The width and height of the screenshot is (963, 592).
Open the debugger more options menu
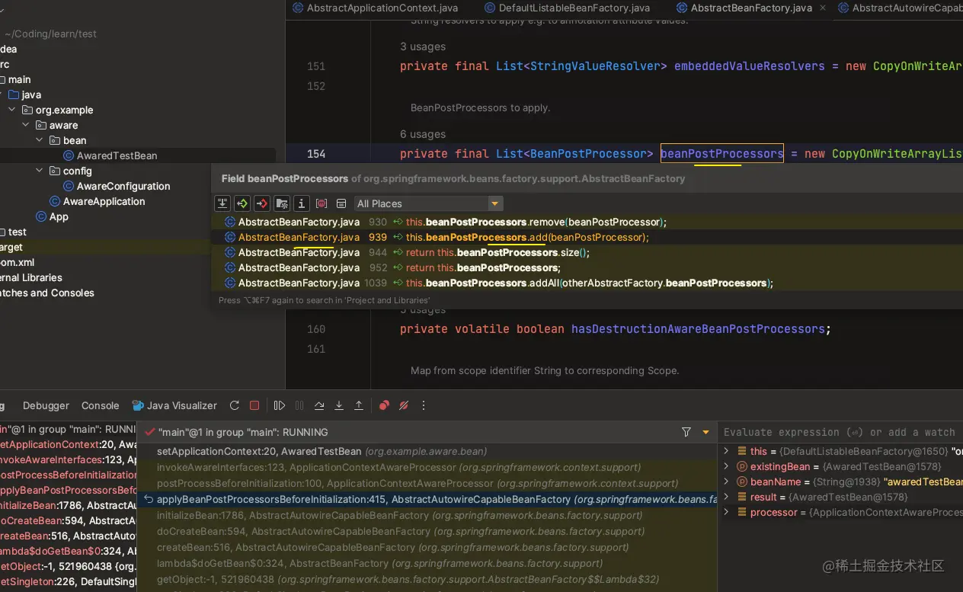[424, 405]
